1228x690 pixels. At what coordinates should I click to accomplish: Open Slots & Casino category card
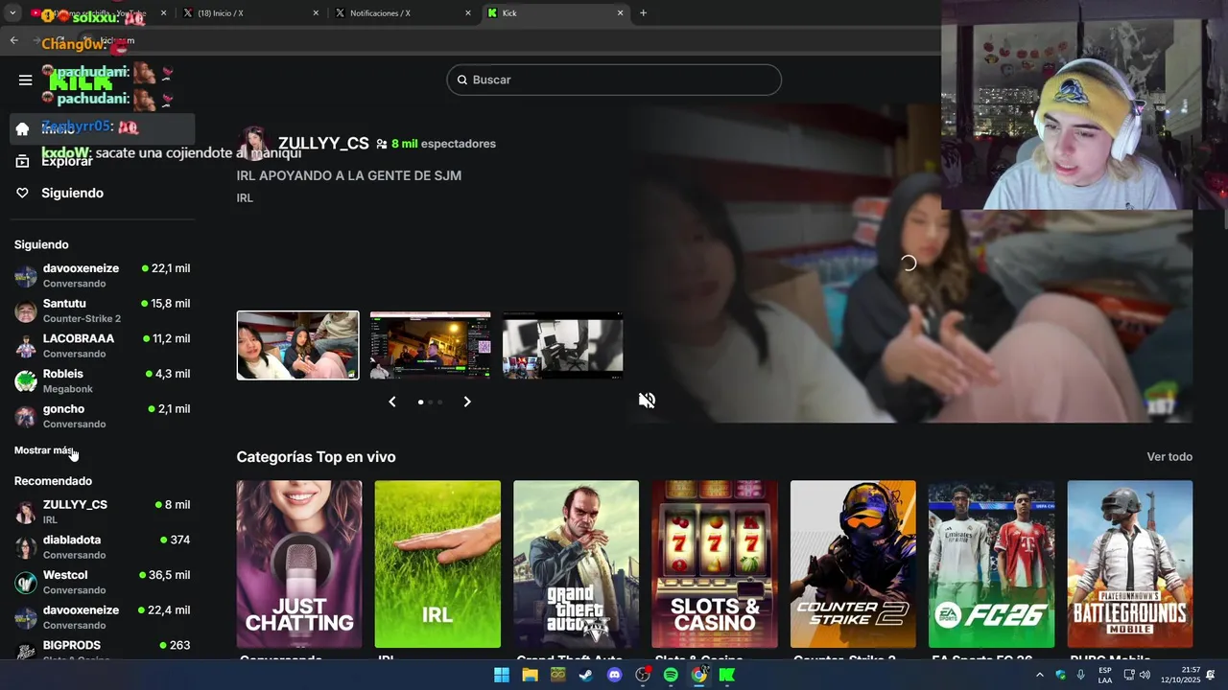(715, 564)
